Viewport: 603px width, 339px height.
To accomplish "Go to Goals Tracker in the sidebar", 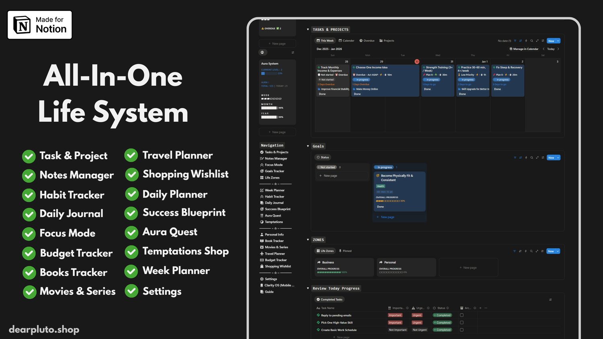I will pyautogui.click(x=272, y=171).
